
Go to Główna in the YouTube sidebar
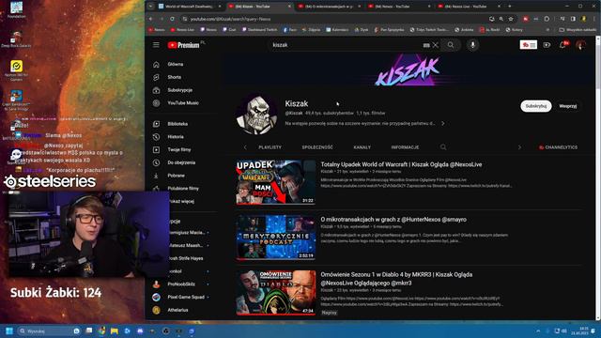point(176,65)
